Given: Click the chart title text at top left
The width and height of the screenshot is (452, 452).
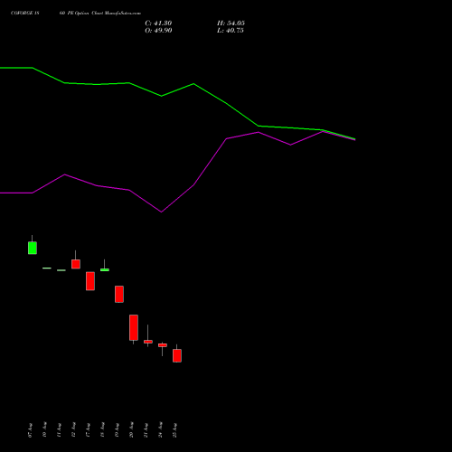Looking at the screenshot, I should click(76, 14).
